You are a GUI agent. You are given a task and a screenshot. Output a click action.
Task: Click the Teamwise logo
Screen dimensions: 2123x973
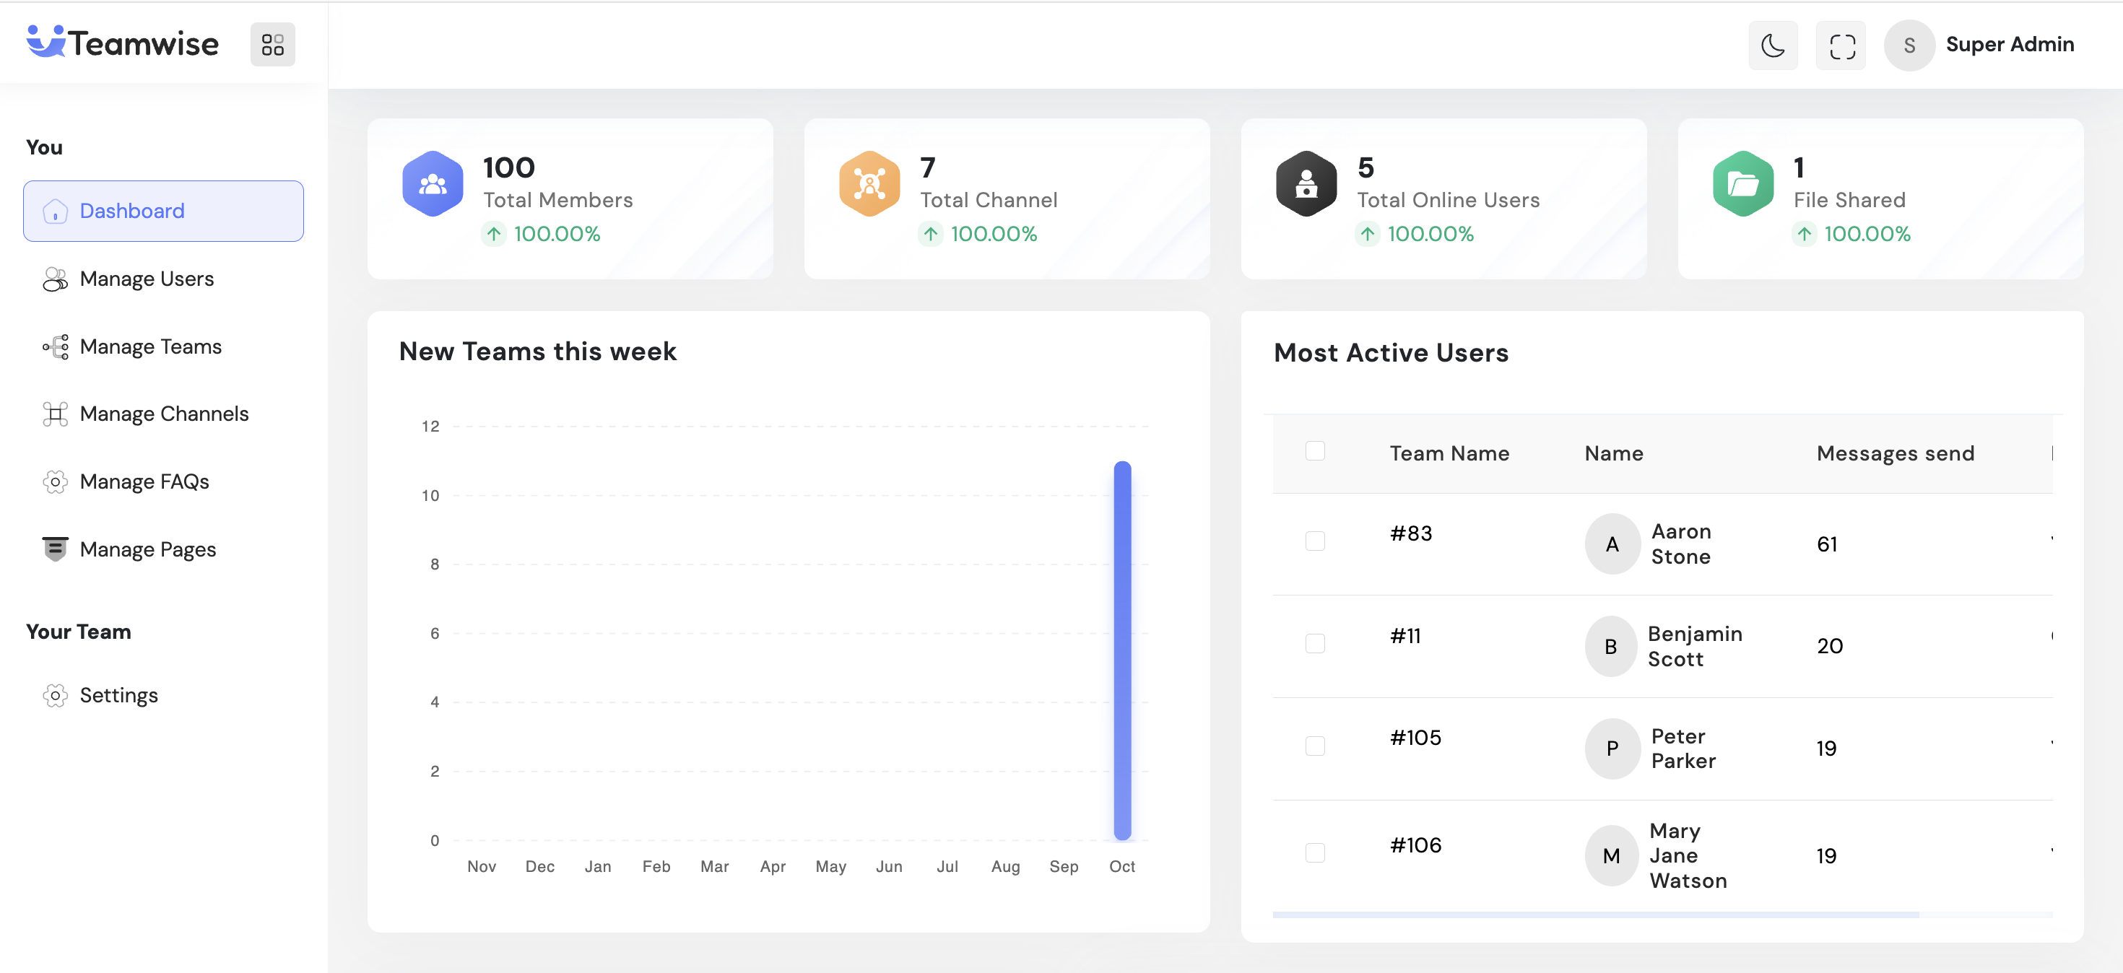pyautogui.click(x=123, y=43)
